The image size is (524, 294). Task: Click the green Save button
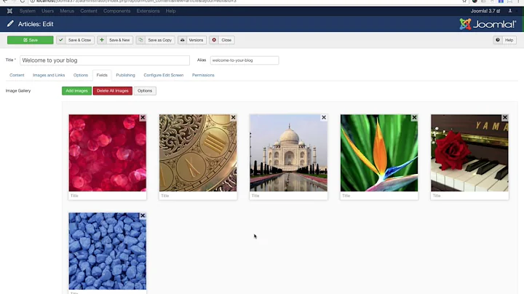(x=30, y=40)
